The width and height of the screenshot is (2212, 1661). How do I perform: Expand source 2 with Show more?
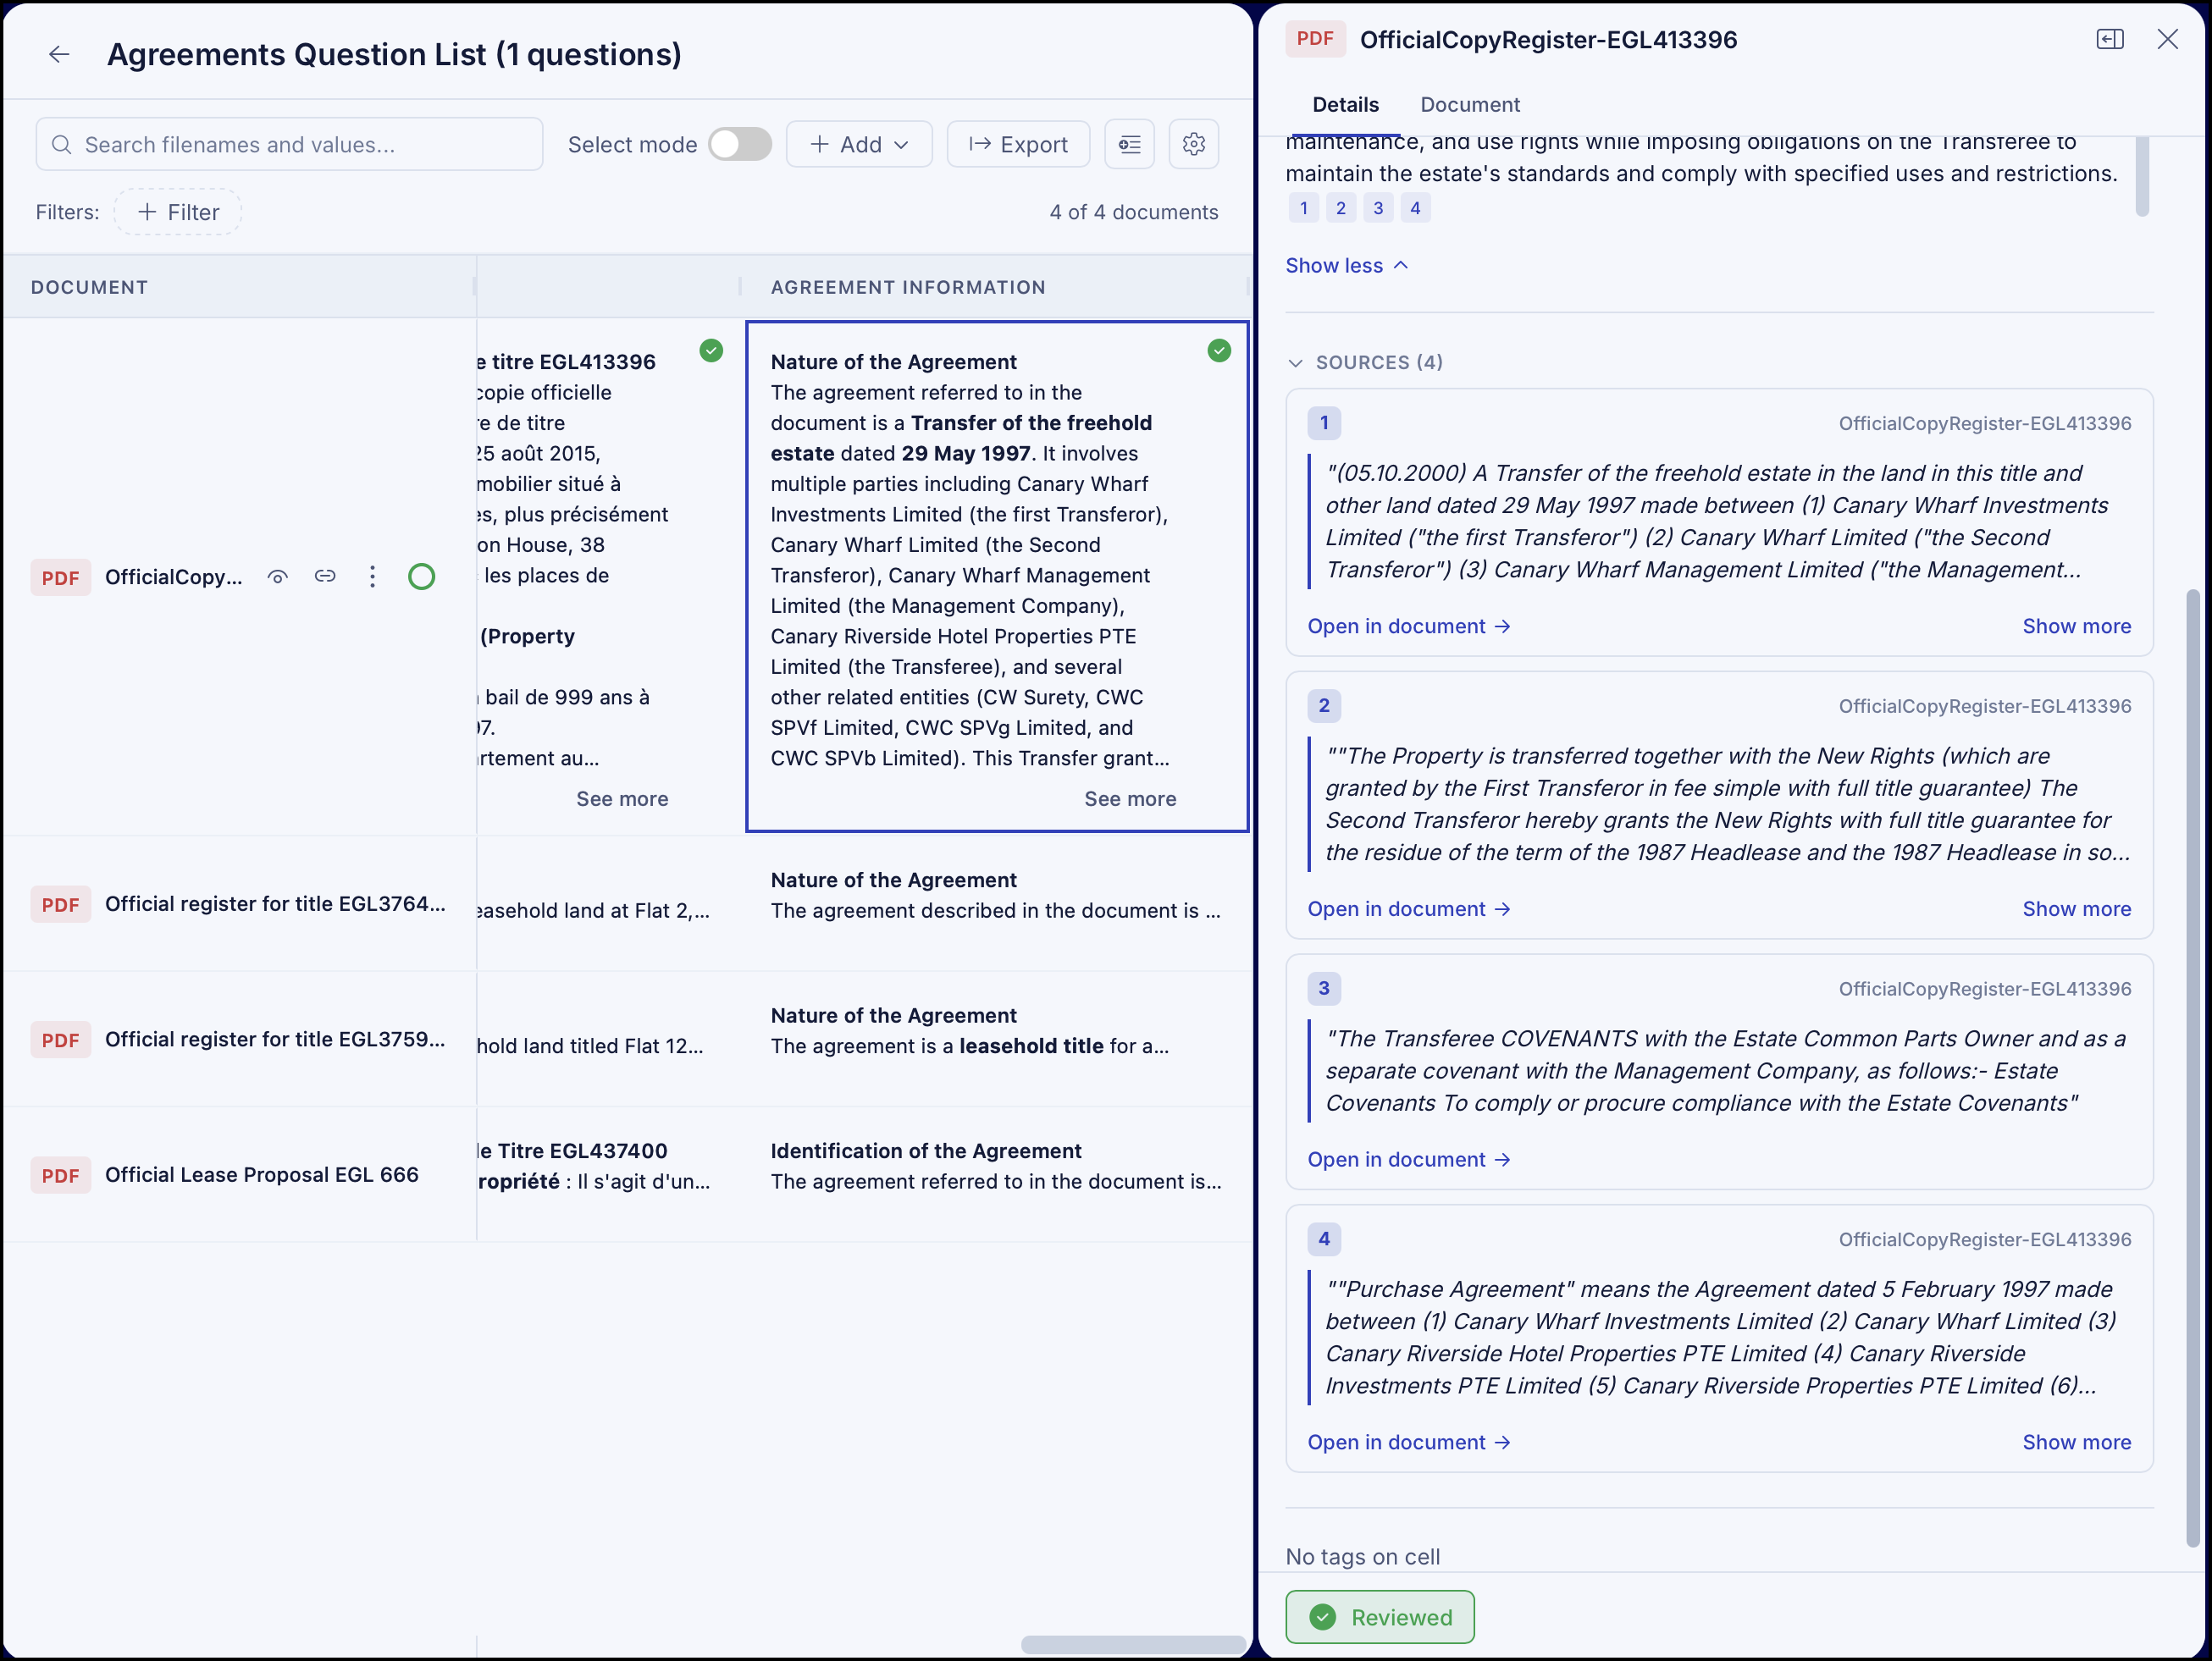click(x=2077, y=909)
